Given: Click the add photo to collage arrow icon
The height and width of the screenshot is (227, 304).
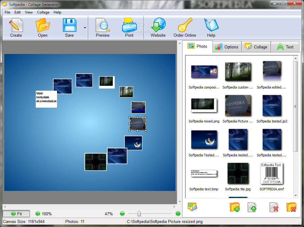Looking at the screenshot, I should pos(192,207).
